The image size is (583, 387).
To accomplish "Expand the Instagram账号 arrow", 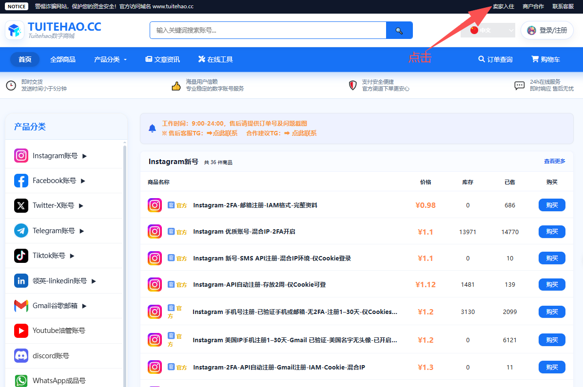I will click(85, 156).
